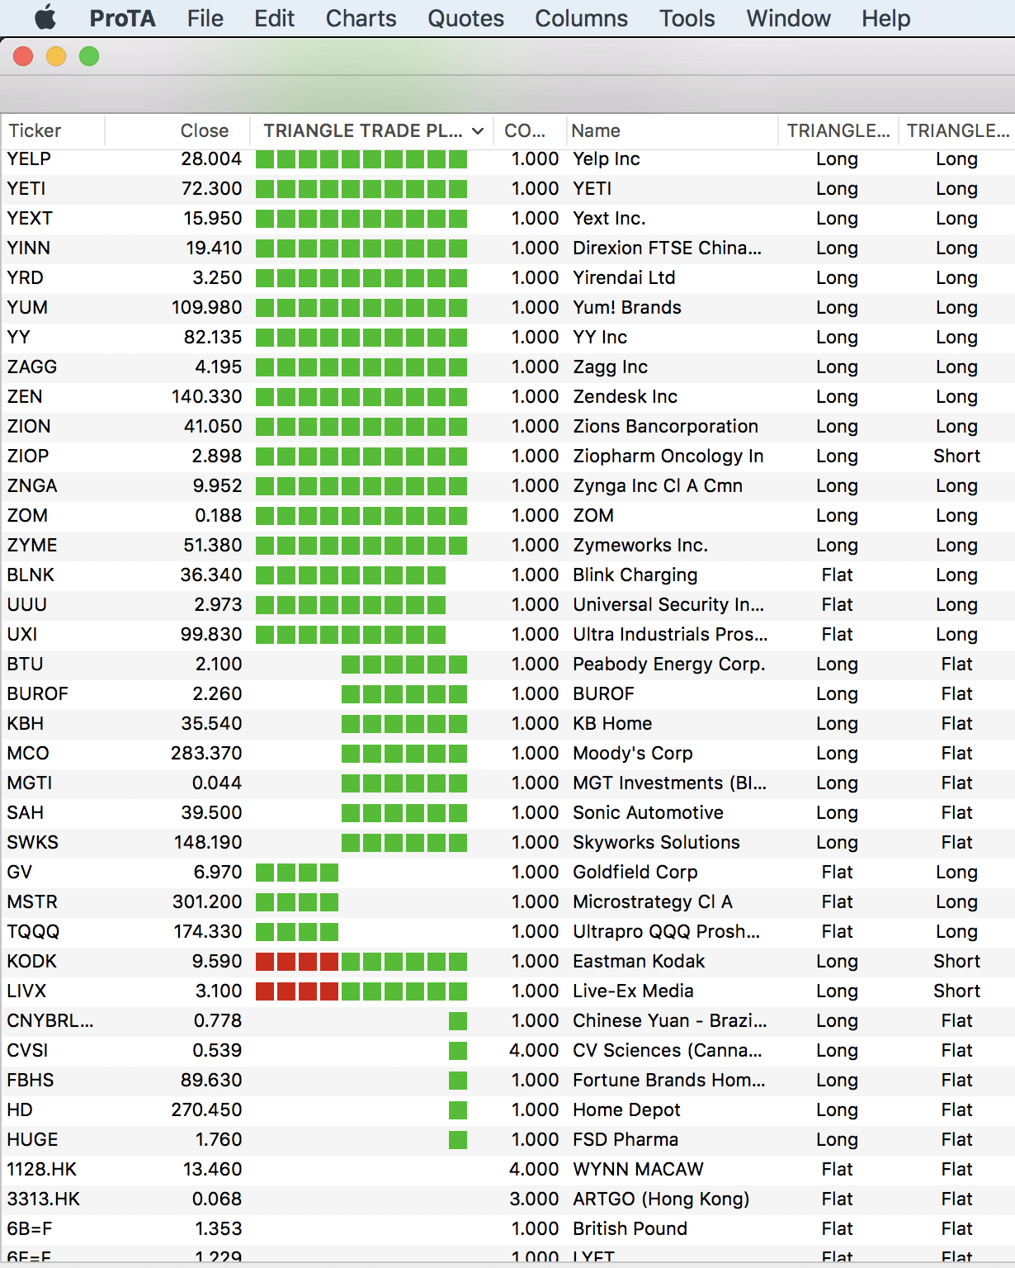
Task: Select the Zendesk Inc row
Action: pyautogui.click(x=625, y=397)
